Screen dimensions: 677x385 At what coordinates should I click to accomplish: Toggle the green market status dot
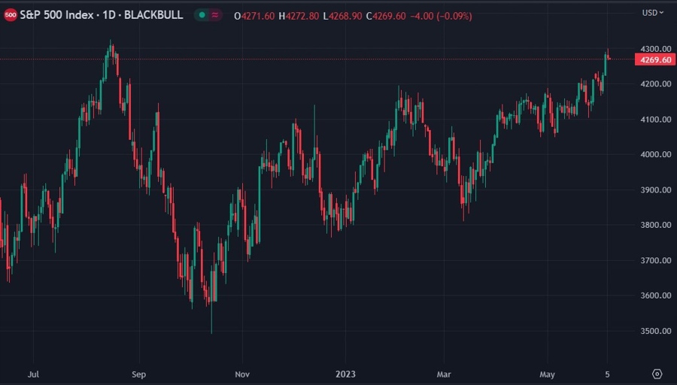point(202,16)
